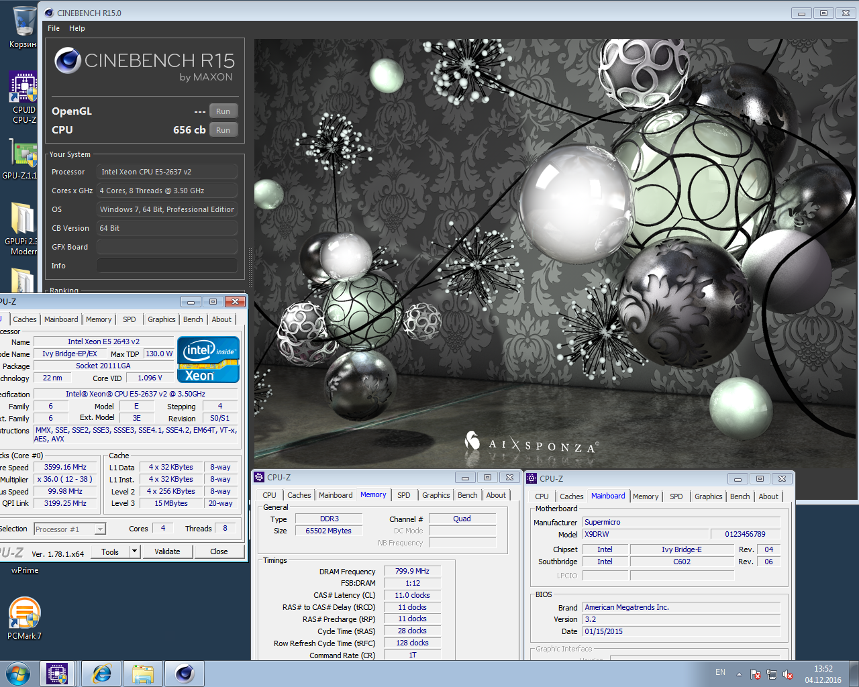Click the Show Desktop strip
This screenshot has width=859, height=687.
coord(854,674)
